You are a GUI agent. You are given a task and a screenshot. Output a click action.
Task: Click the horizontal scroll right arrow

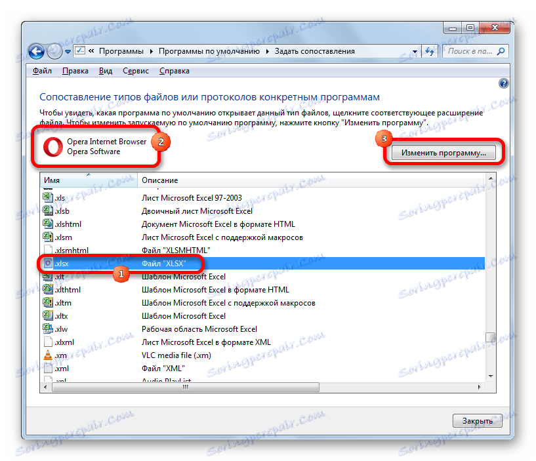click(480, 387)
